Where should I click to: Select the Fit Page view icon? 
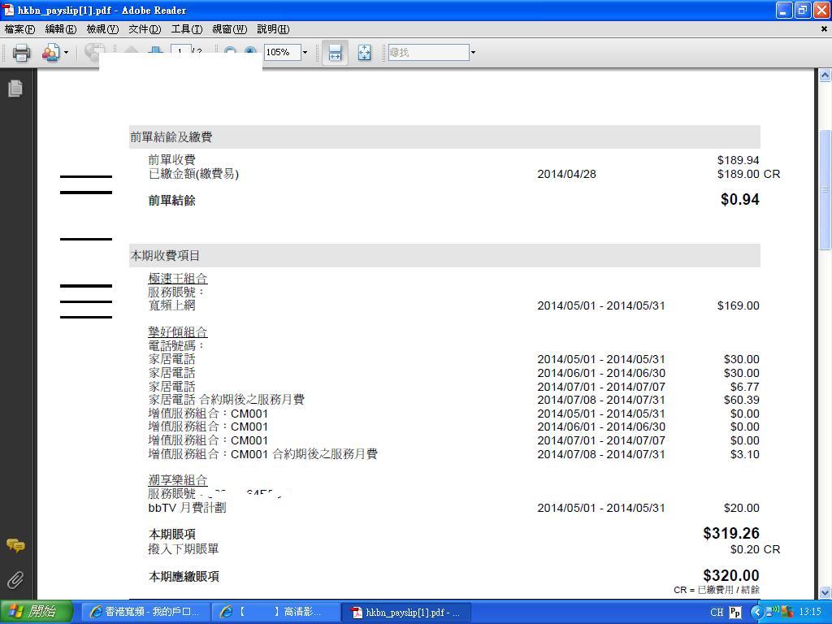(365, 53)
